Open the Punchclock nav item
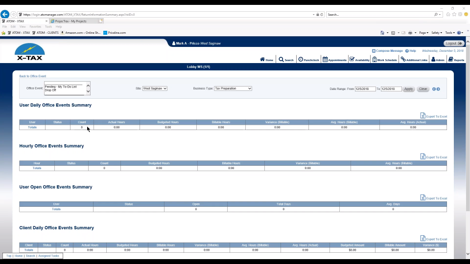 coord(308,60)
